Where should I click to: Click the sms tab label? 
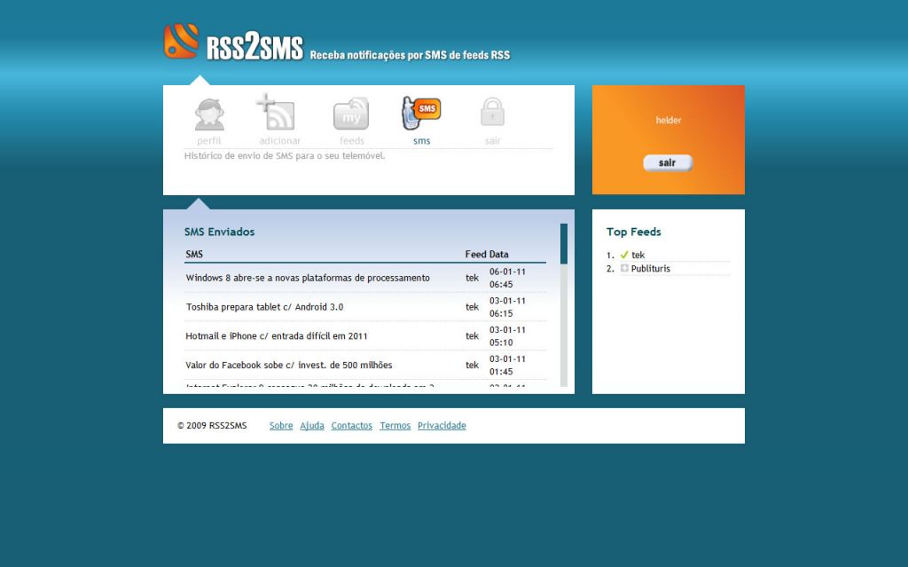click(421, 141)
